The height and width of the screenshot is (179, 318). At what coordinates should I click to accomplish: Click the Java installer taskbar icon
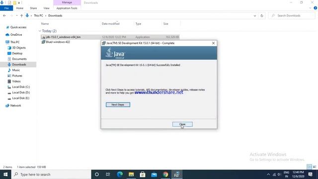[x=177, y=175]
